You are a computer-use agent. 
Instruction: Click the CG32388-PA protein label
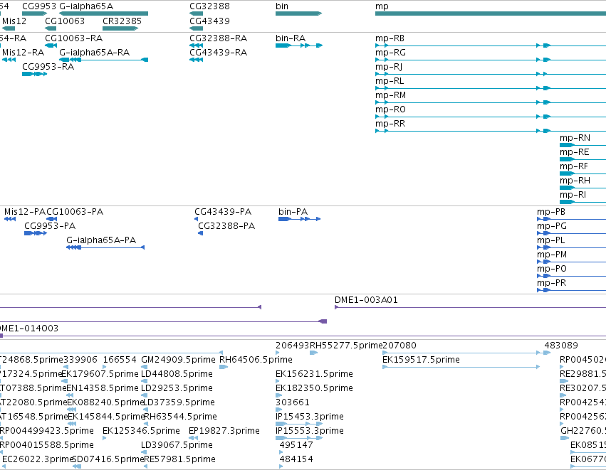226,226
